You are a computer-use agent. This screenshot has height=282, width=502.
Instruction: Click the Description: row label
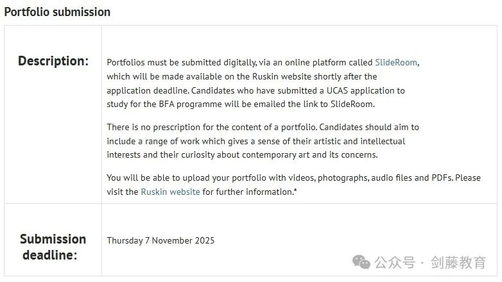[53, 61]
